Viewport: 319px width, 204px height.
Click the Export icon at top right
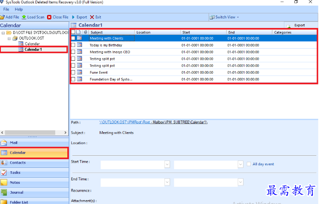pos(288,26)
